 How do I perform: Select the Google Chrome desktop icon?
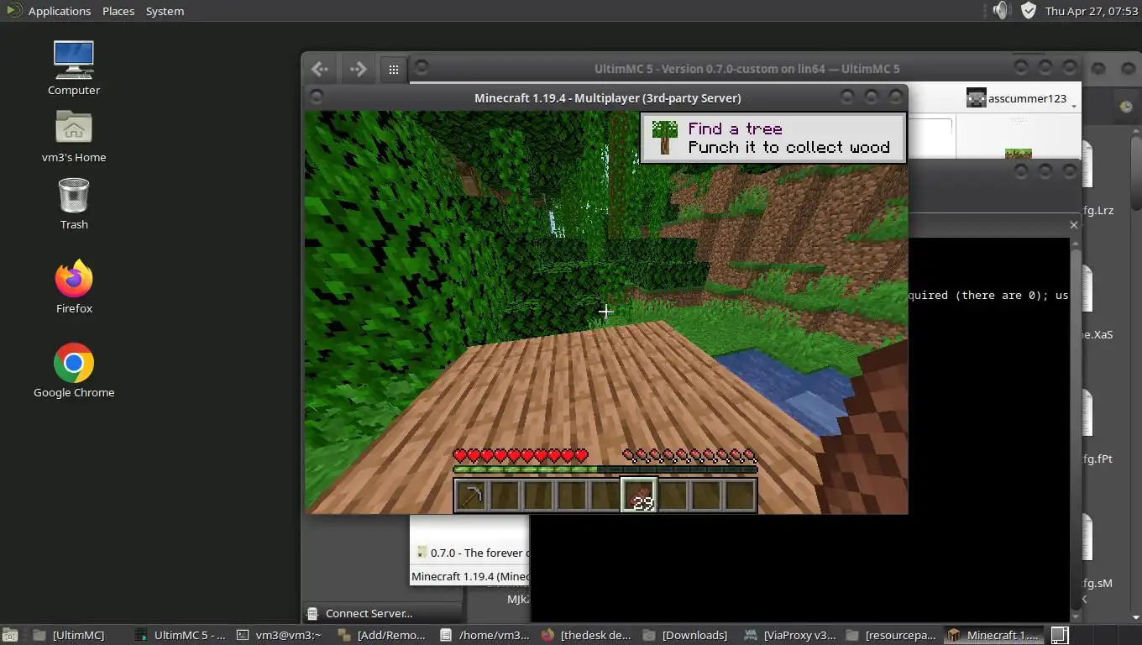pyautogui.click(x=74, y=370)
